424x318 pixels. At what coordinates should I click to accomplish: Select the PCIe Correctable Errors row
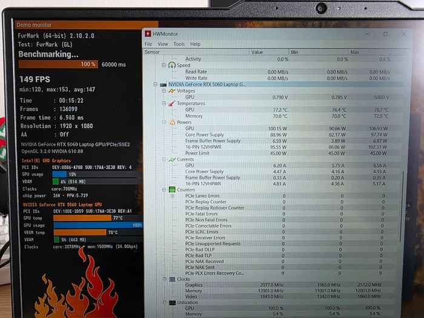click(x=284, y=226)
